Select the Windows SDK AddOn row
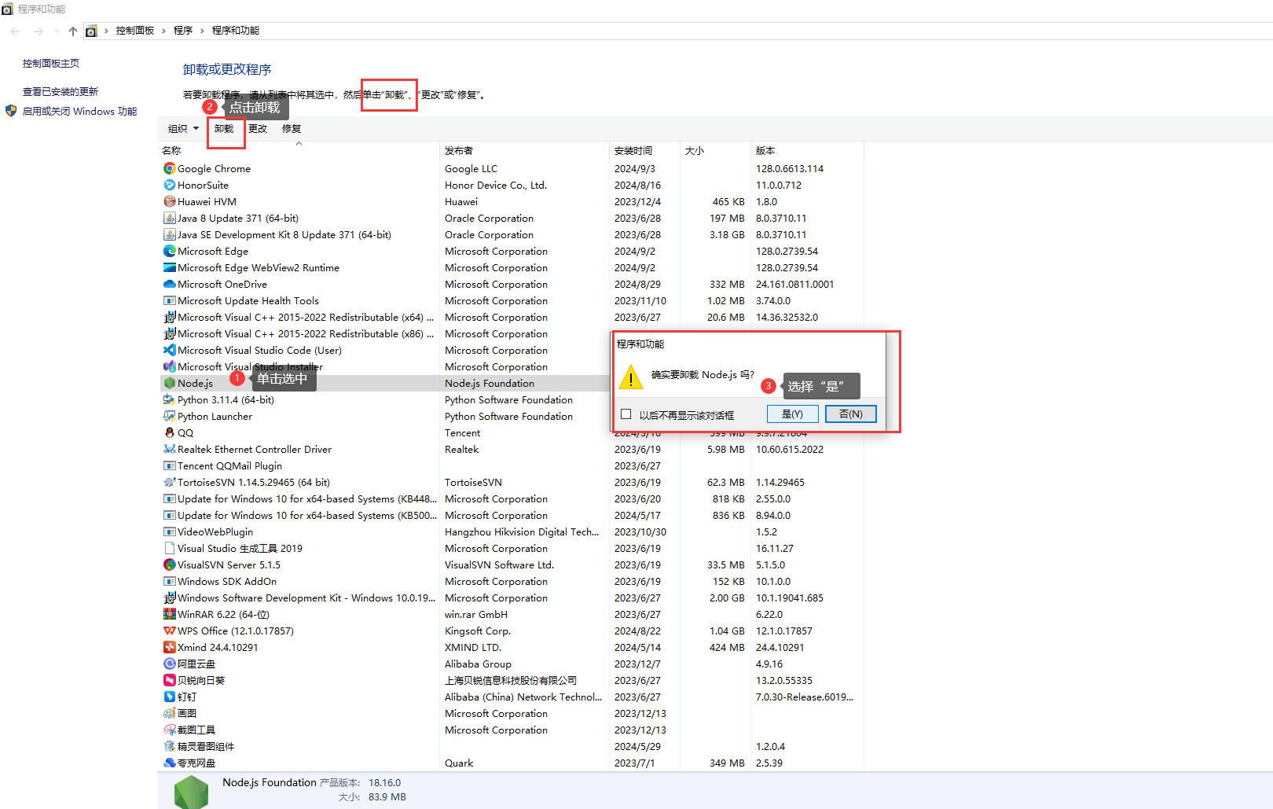 coord(511,581)
